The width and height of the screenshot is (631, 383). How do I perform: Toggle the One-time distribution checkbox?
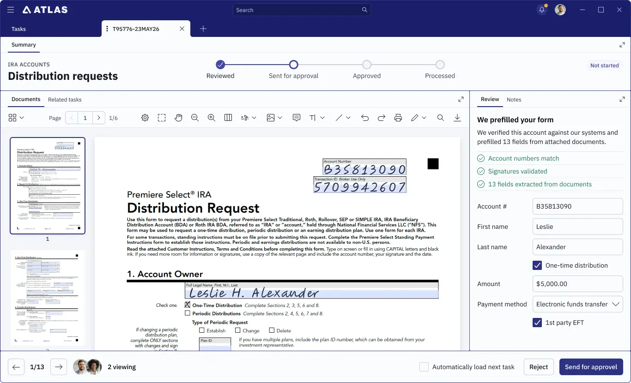point(537,265)
